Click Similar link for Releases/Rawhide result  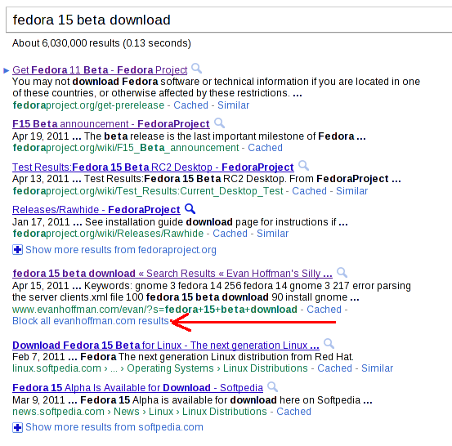(x=272, y=234)
